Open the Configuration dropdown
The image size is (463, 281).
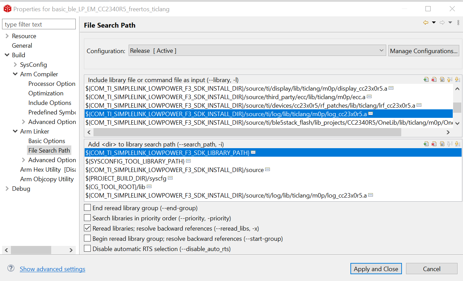click(381, 50)
